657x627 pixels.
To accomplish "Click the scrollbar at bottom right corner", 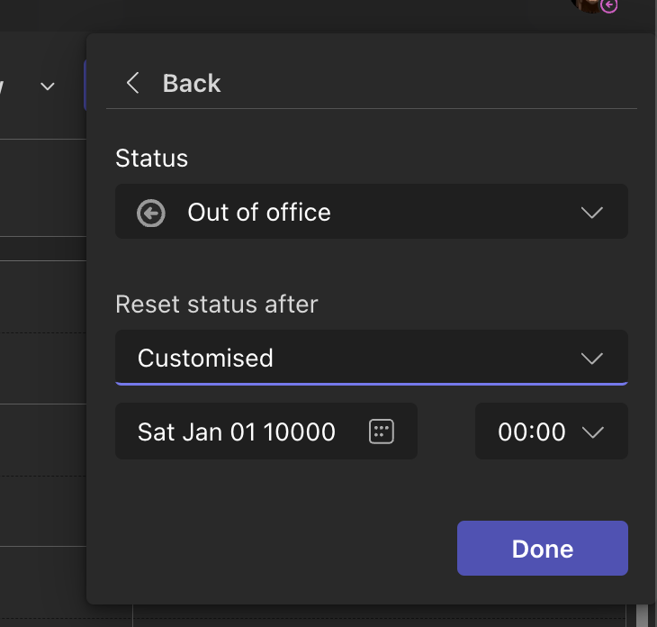I will 643,613.
